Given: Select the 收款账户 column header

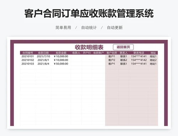Looking at the screenshot, I should [x=99, y=53].
